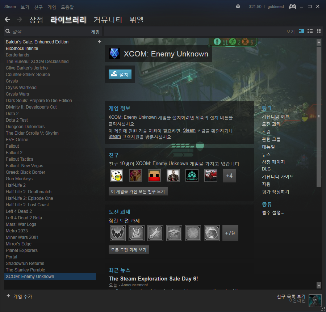The height and width of the screenshot is (312, 326).
Task: Toggle the list view layout
Action: tap(310, 31)
